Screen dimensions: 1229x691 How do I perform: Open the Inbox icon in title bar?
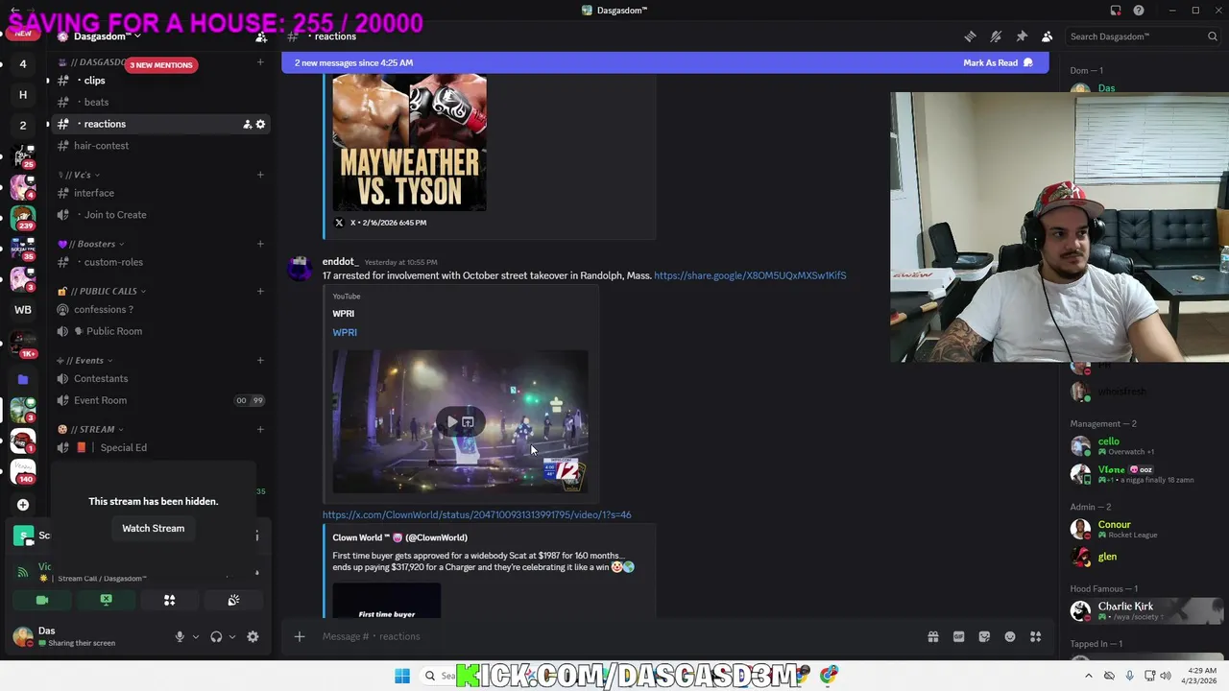click(x=1116, y=11)
